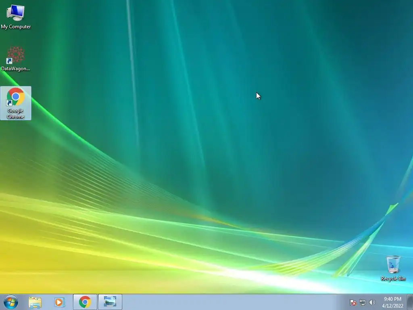The image size is (413, 310).
Task: Open the clock showing 9:40 PM
Action: [x=392, y=302]
